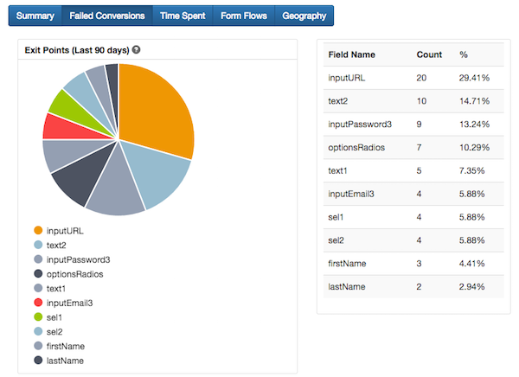Click inputURL in the table
This screenshot has height=377, width=519.
click(347, 78)
